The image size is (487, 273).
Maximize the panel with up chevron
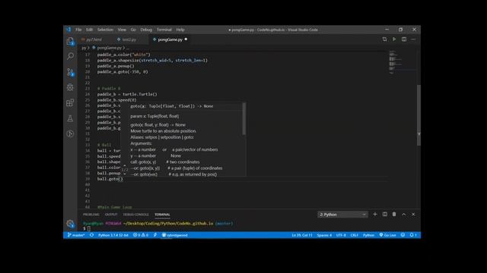404,214
